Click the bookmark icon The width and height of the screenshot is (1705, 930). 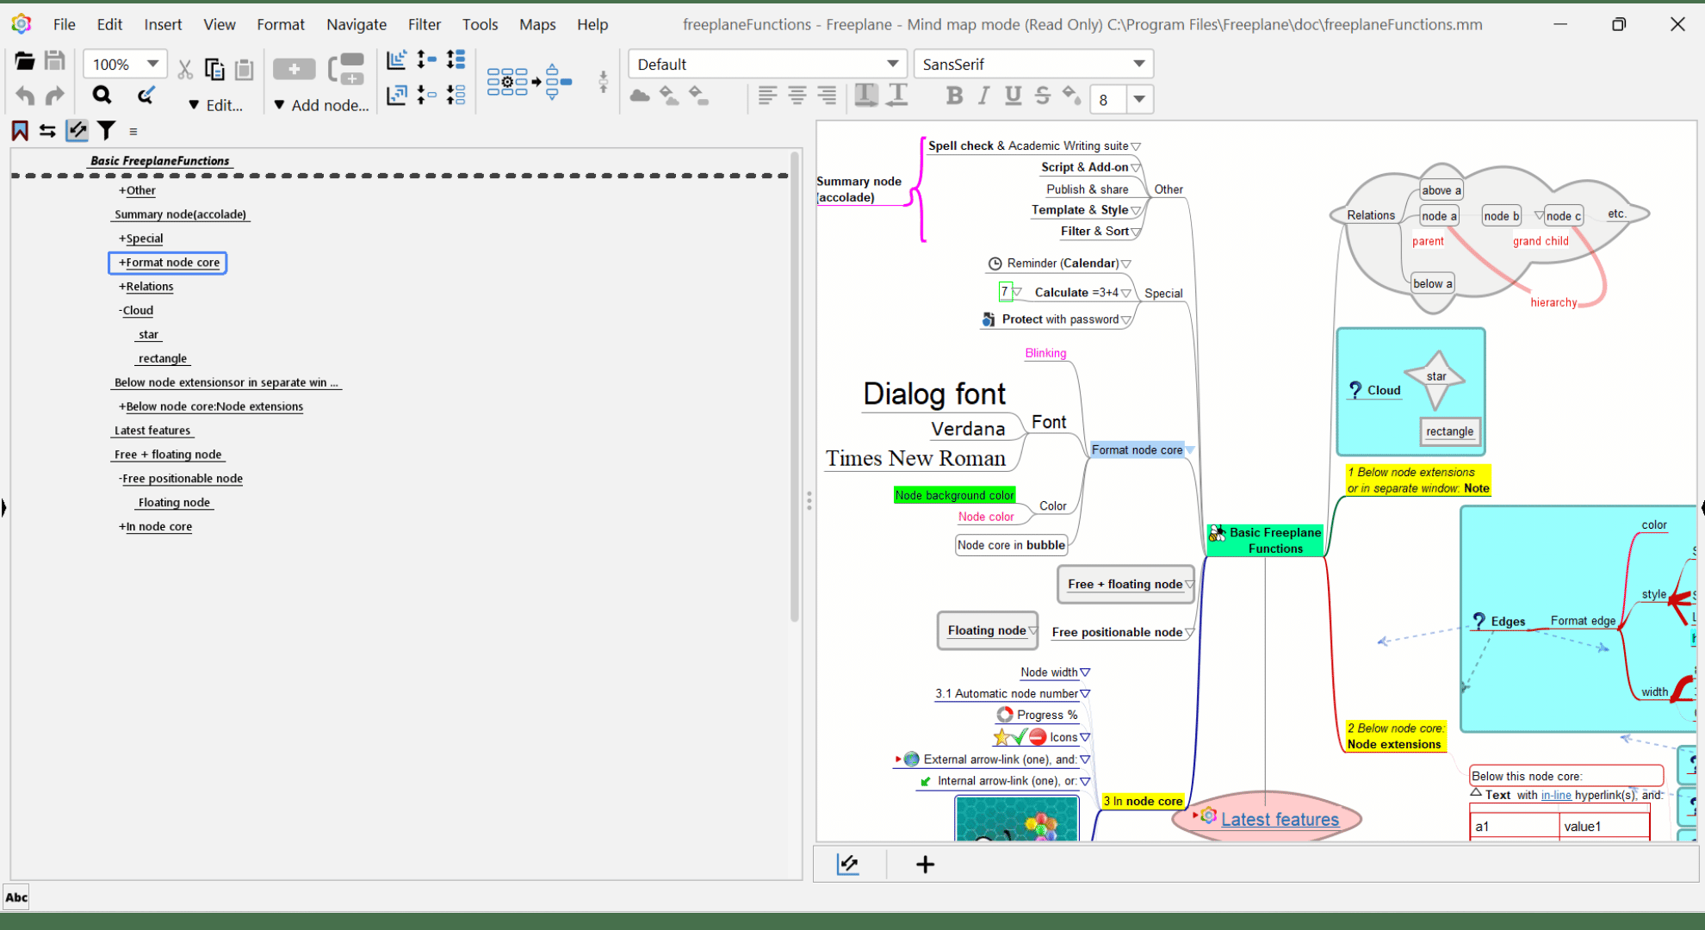20,131
